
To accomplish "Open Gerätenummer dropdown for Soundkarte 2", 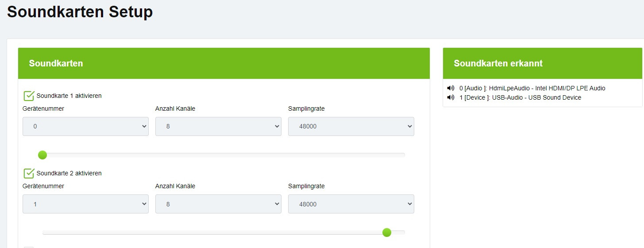I will pyautogui.click(x=85, y=204).
